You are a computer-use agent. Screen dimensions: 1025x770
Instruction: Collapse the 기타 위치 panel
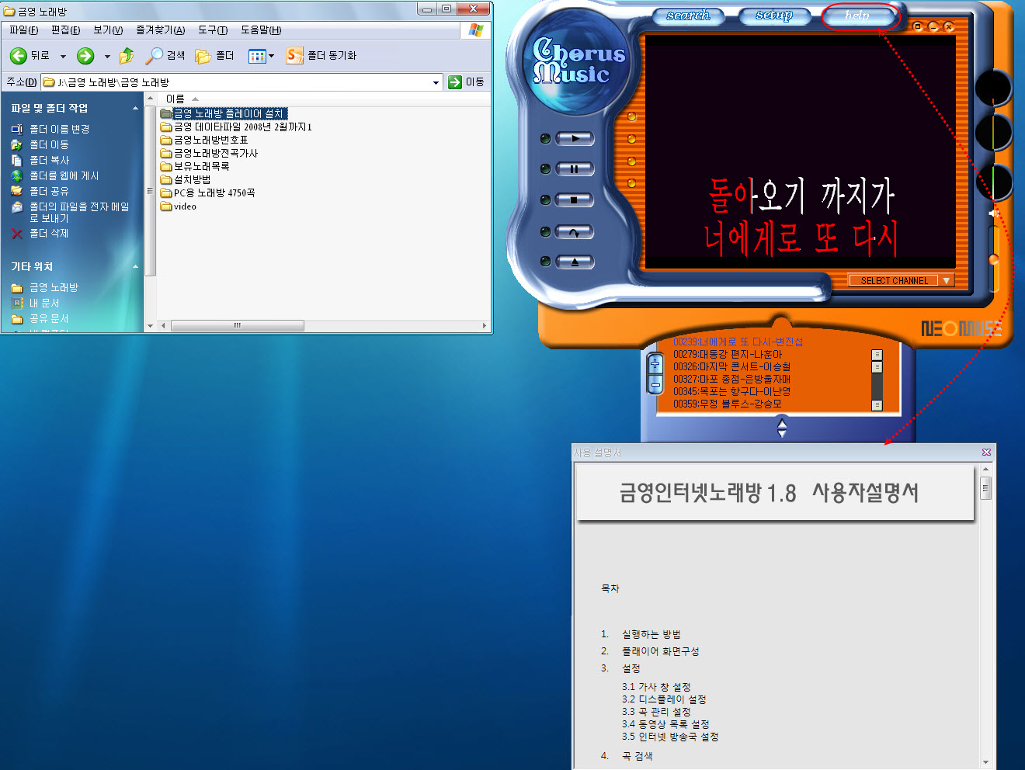click(135, 266)
